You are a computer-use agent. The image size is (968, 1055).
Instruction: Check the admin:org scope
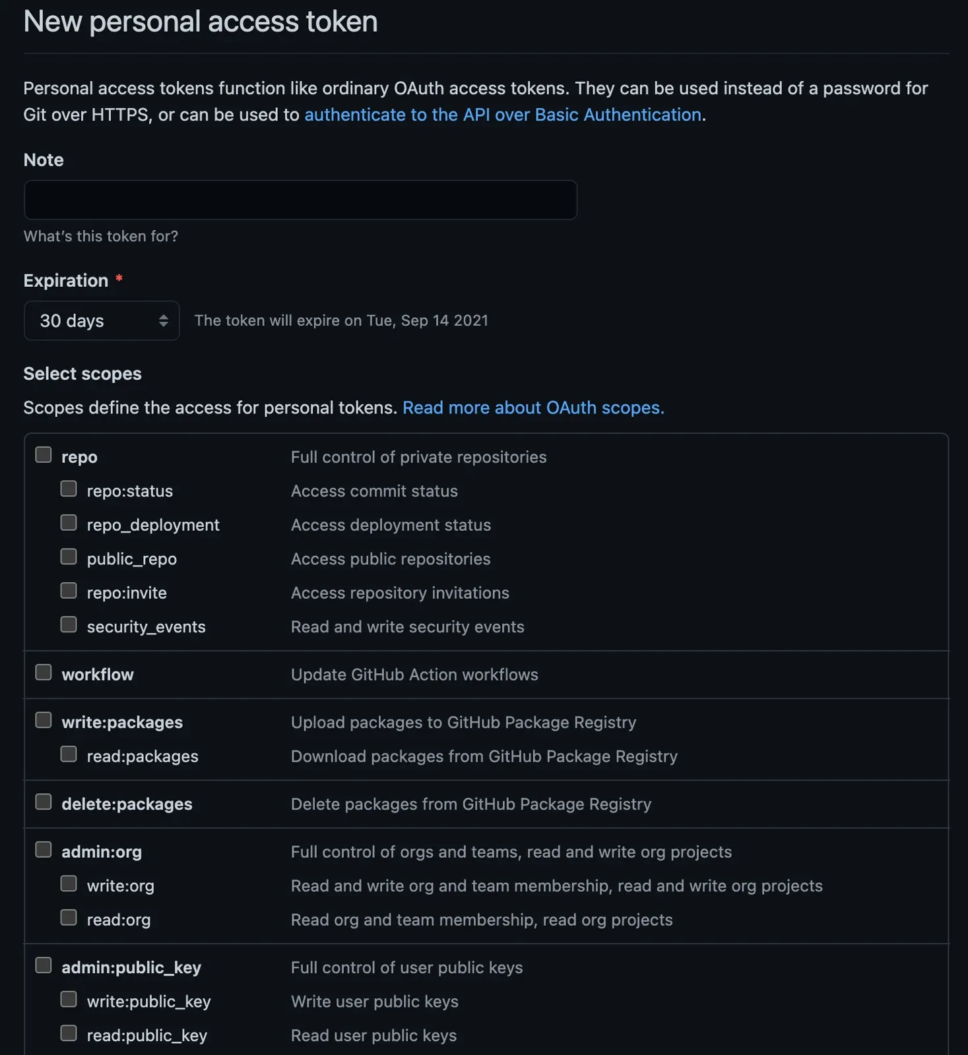tap(44, 850)
